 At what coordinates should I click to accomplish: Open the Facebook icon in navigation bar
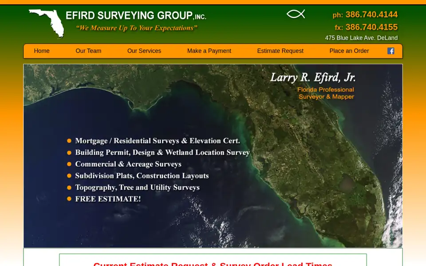390,51
